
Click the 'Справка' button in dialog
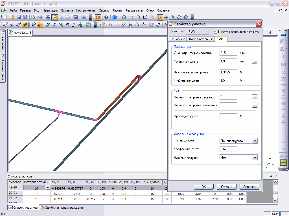(x=249, y=186)
